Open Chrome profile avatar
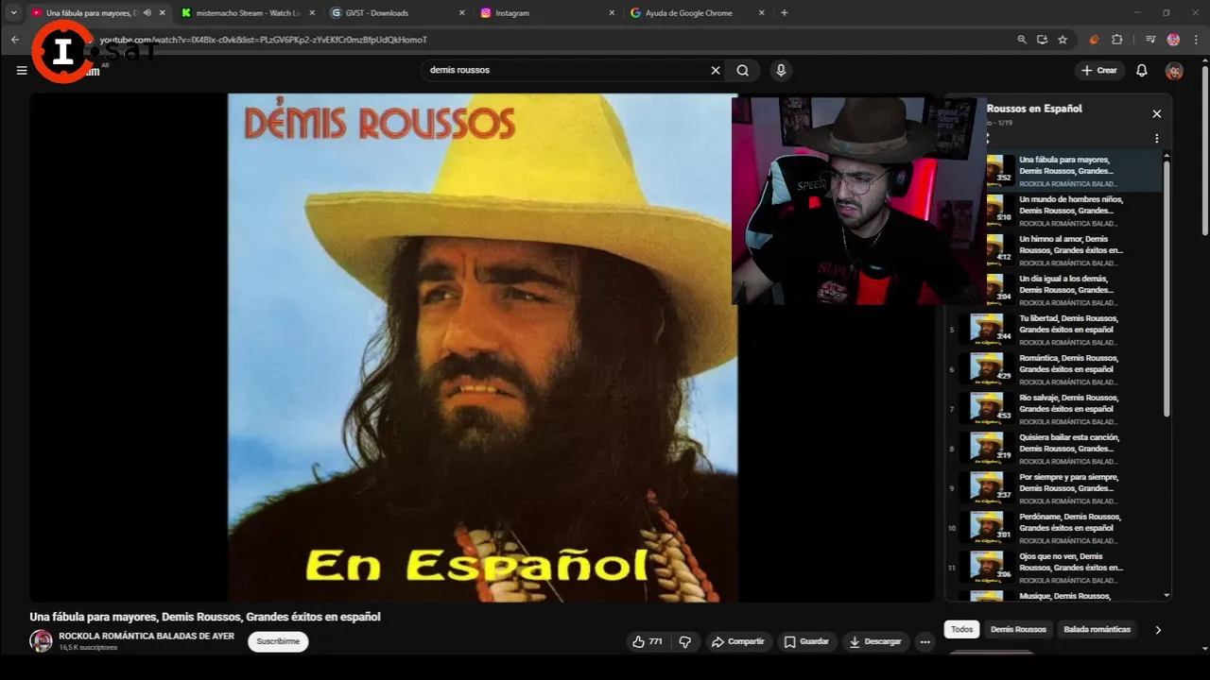1210x680 pixels. 1174,40
